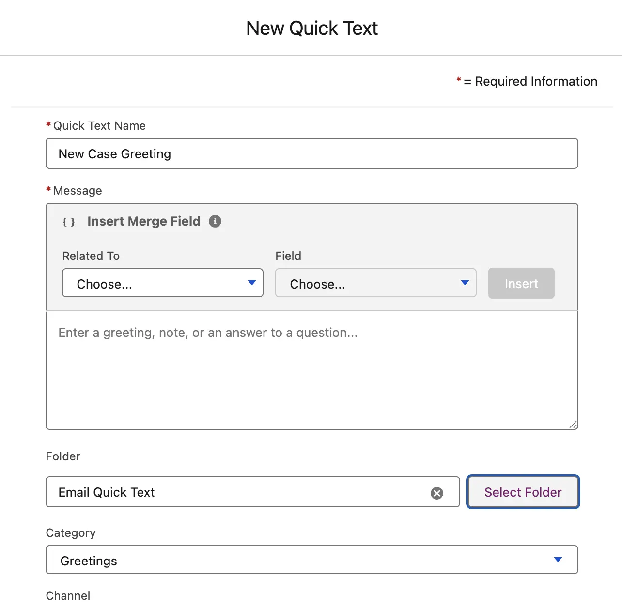
Task: Click the Insert button
Action: click(x=521, y=283)
